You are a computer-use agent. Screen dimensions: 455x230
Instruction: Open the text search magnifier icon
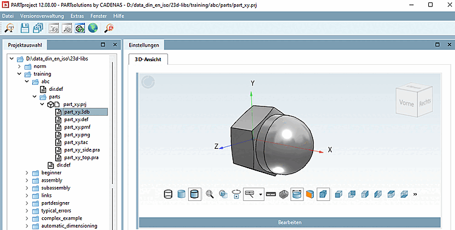coord(10,28)
